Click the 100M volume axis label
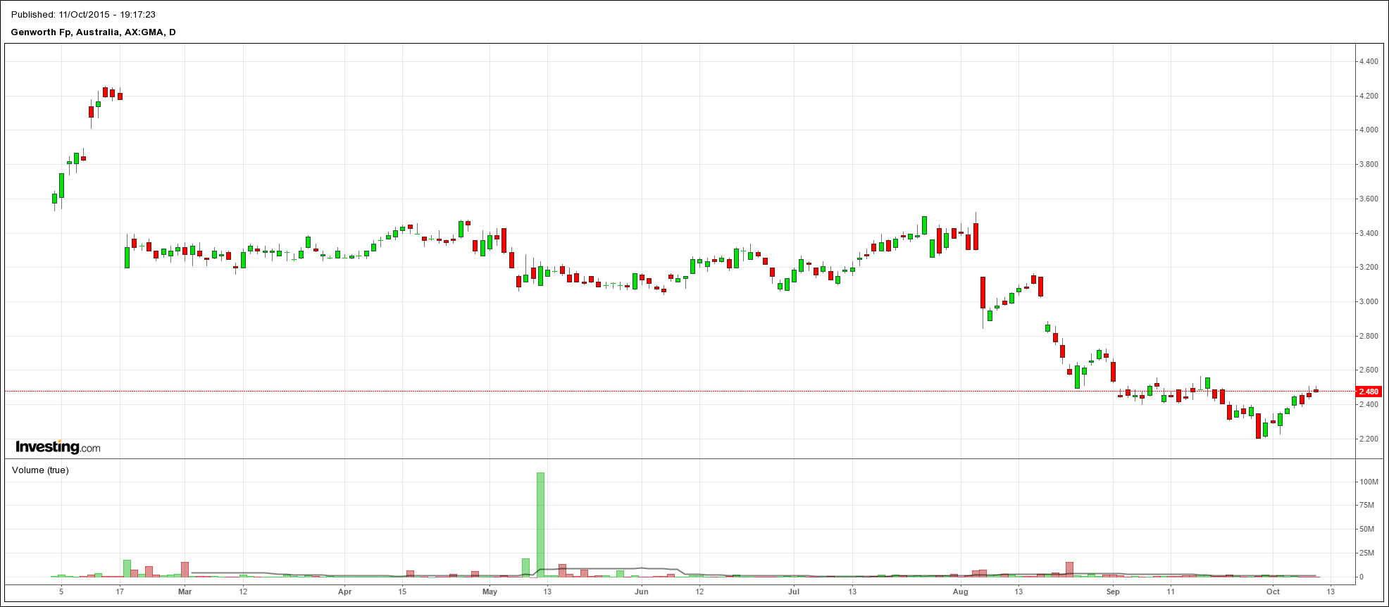Viewport: 1389px width, 607px height. click(1369, 482)
